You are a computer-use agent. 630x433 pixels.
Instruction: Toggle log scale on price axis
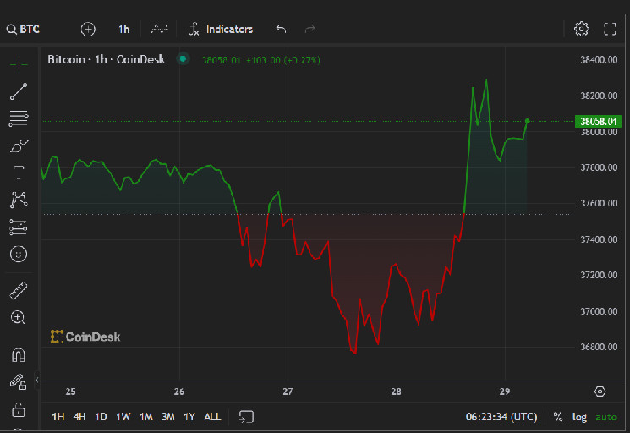[x=579, y=416]
